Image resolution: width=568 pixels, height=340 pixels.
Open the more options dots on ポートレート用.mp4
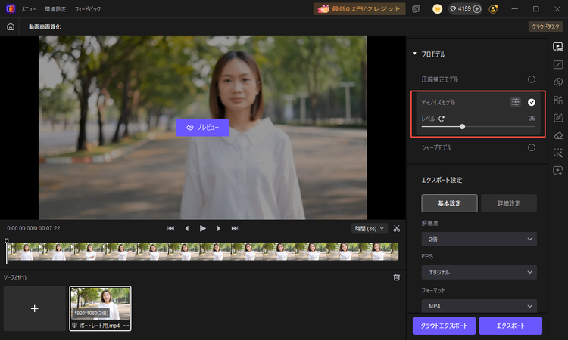(126, 326)
